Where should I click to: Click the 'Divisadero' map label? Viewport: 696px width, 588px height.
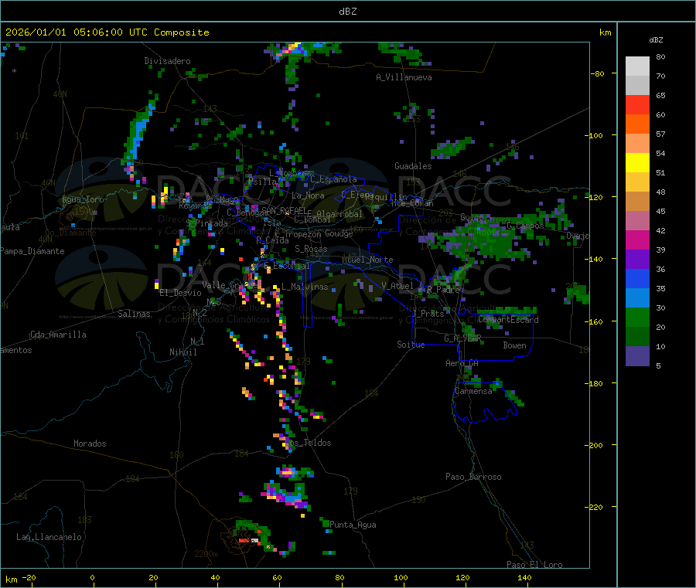tap(167, 61)
